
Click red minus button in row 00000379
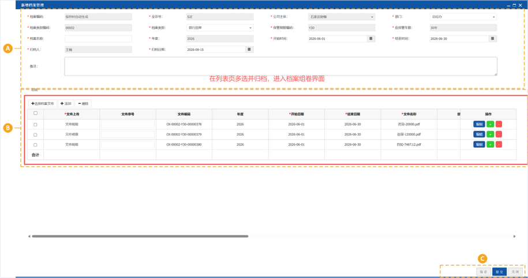coord(499,134)
